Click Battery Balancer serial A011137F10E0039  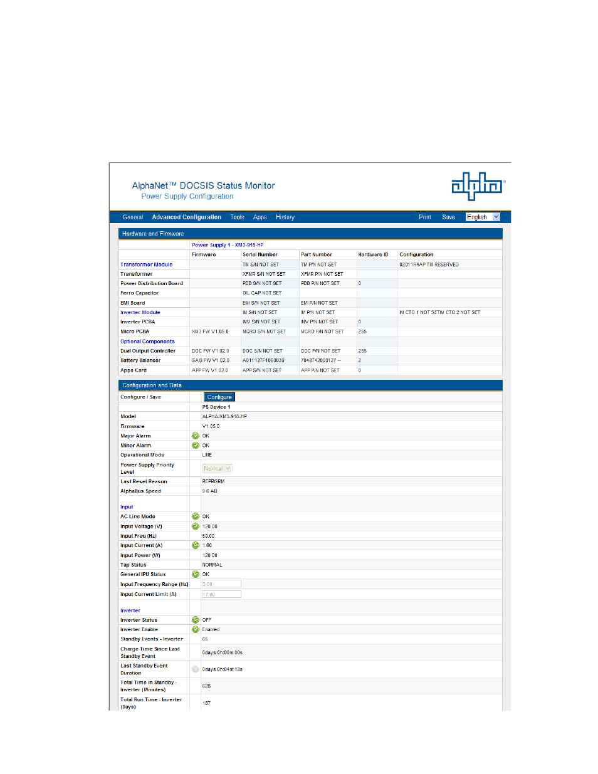click(263, 360)
